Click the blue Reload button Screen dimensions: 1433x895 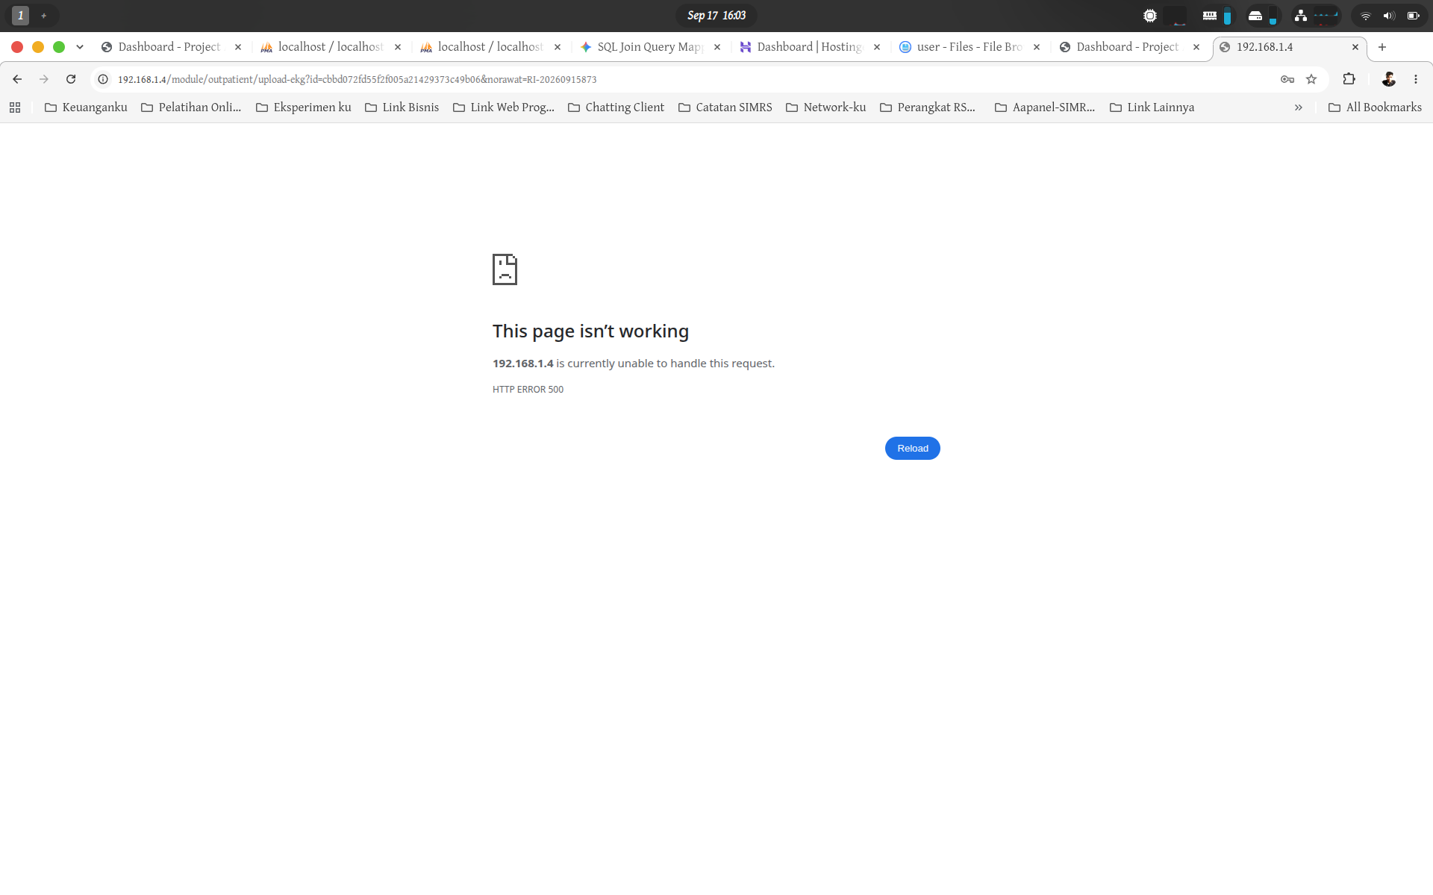pyautogui.click(x=912, y=448)
